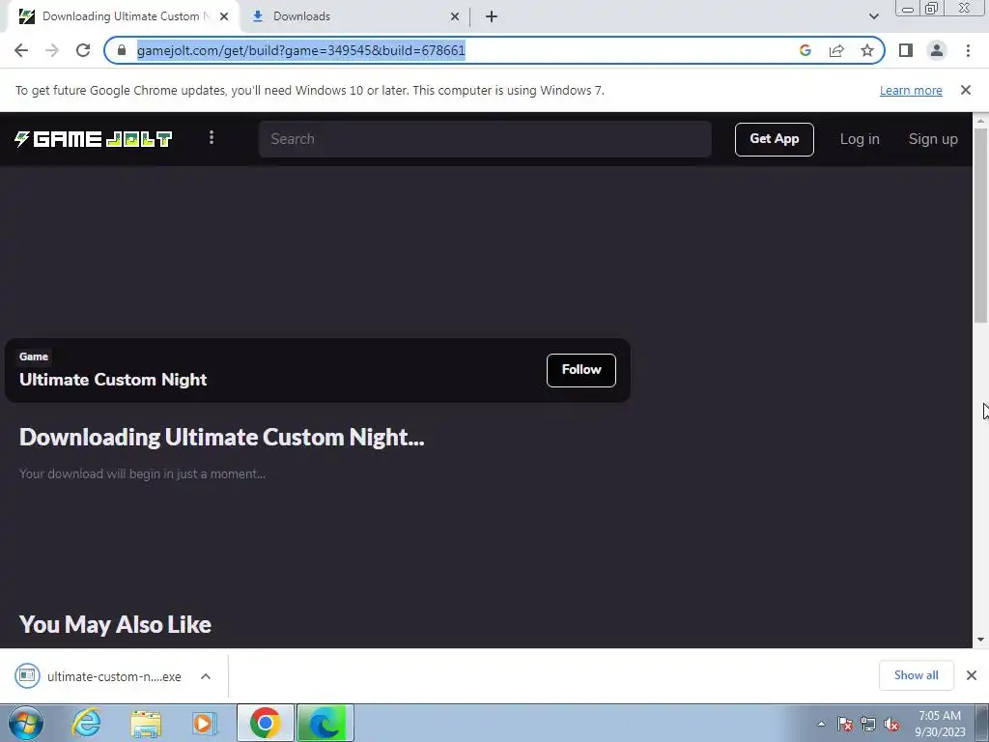Viewport: 989px width, 742px height.
Task: Show hidden system tray icons
Action: pyautogui.click(x=821, y=724)
